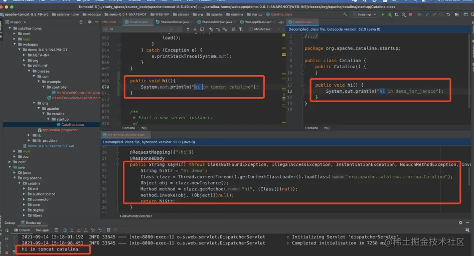Screen dimensions: 474x256
Task: Resume program in debug side toolbar
Action: click(x=7, y=238)
